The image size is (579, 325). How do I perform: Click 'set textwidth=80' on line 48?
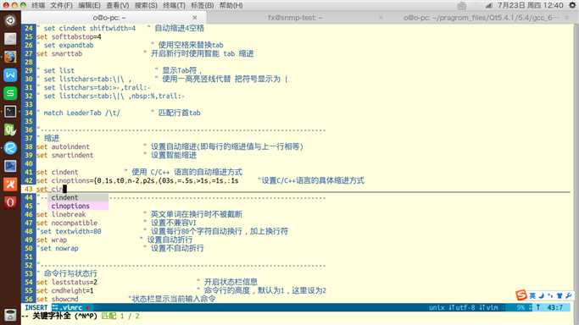70,231
